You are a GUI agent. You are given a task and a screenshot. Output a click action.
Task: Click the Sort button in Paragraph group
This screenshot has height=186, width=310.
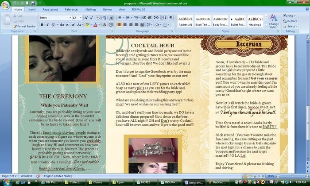[163, 18]
